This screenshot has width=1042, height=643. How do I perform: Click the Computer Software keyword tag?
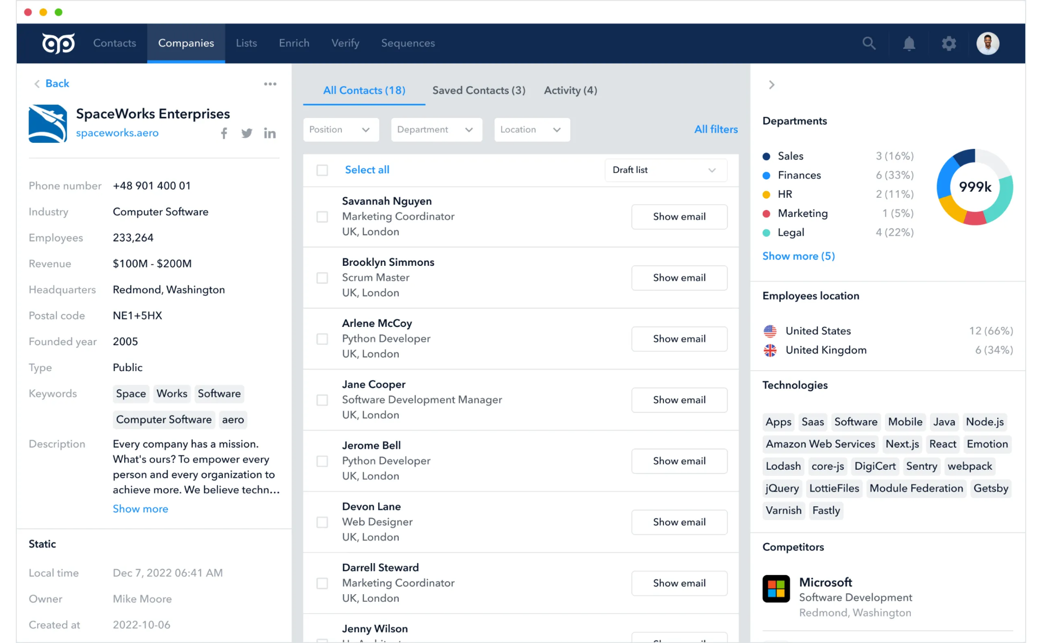163,420
